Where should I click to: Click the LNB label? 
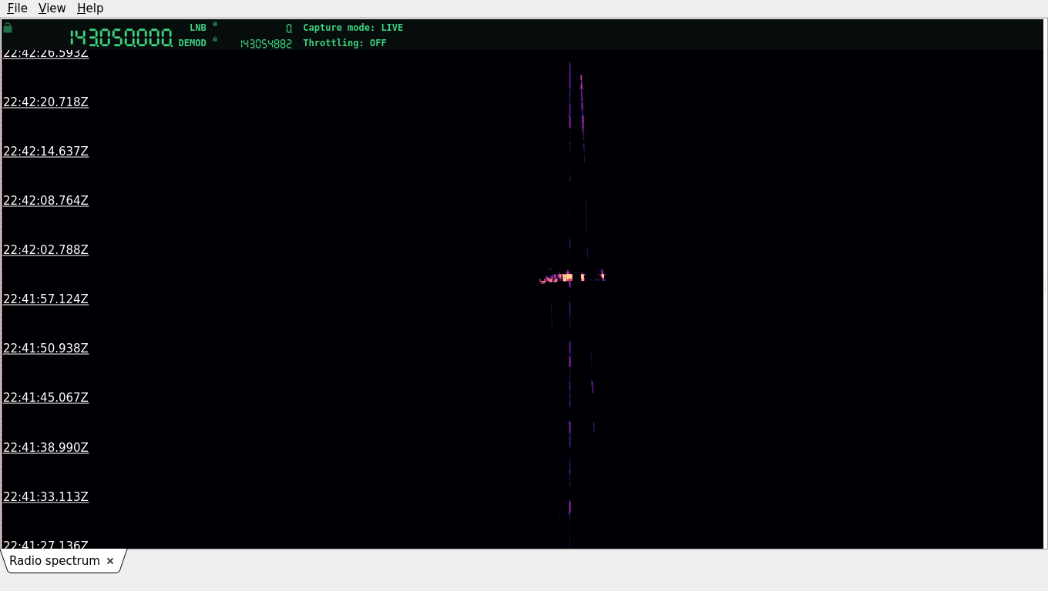tap(198, 28)
